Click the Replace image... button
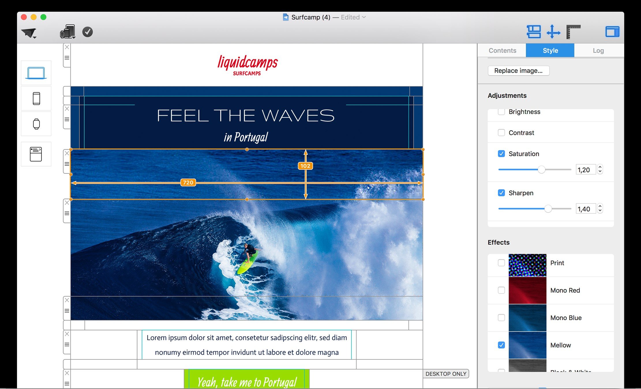The image size is (641, 389). click(x=518, y=71)
